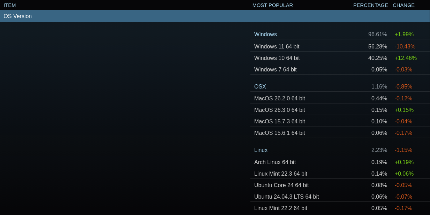Select the MacOS 15.7.3 64 bit entry

[x=279, y=121]
